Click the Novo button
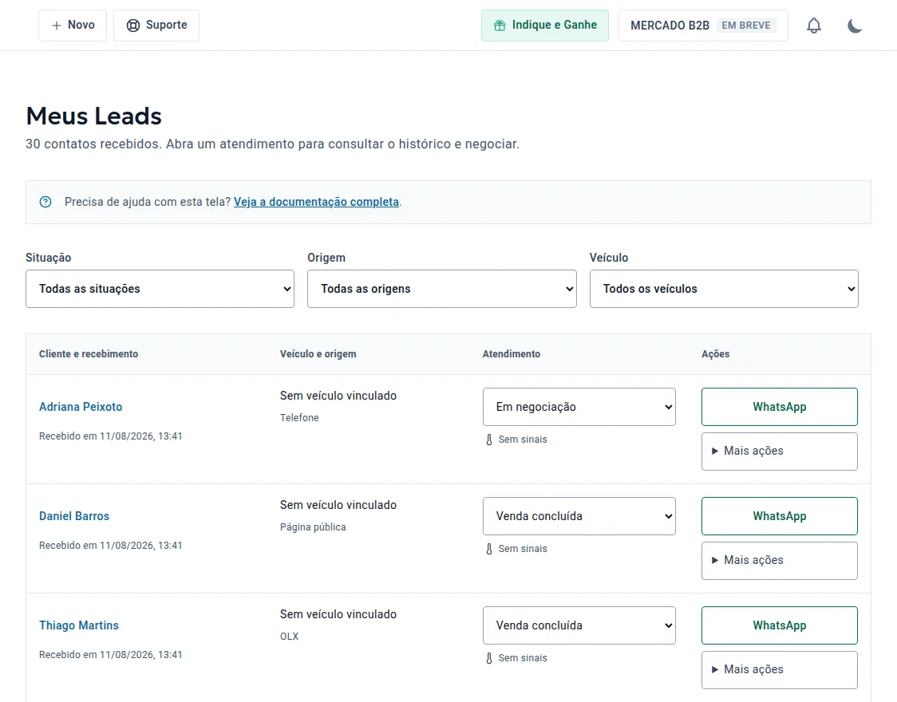 click(x=73, y=26)
